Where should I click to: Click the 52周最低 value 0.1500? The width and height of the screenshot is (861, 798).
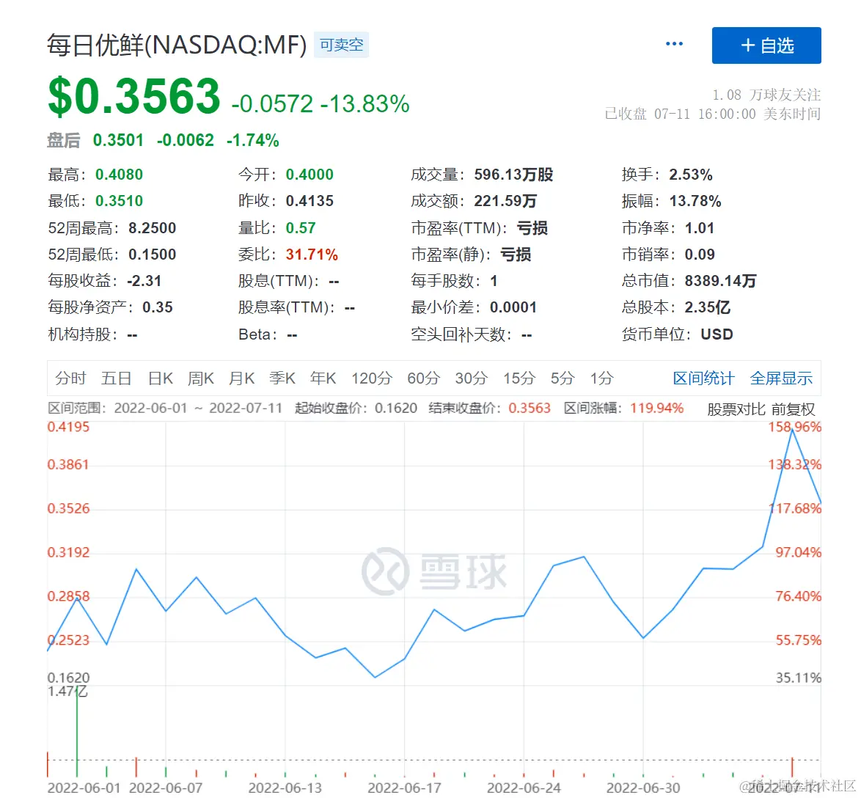coord(152,255)
